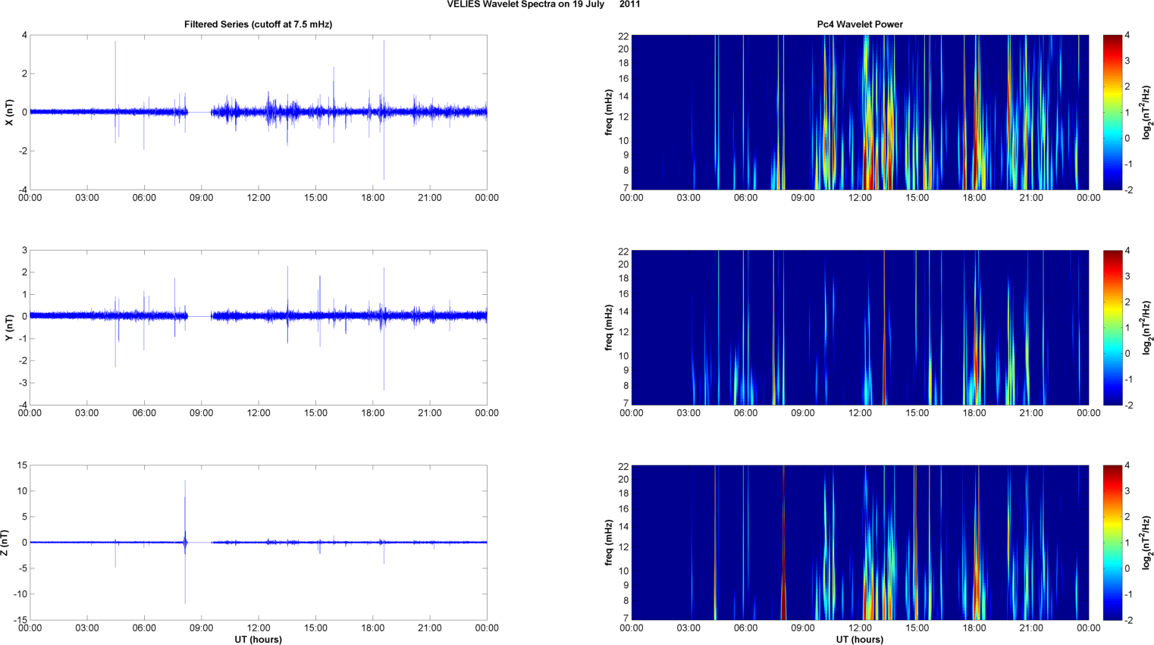Select the X (nT) axis label
This screenshot has height=645, width=1154.
coord(9,112)
